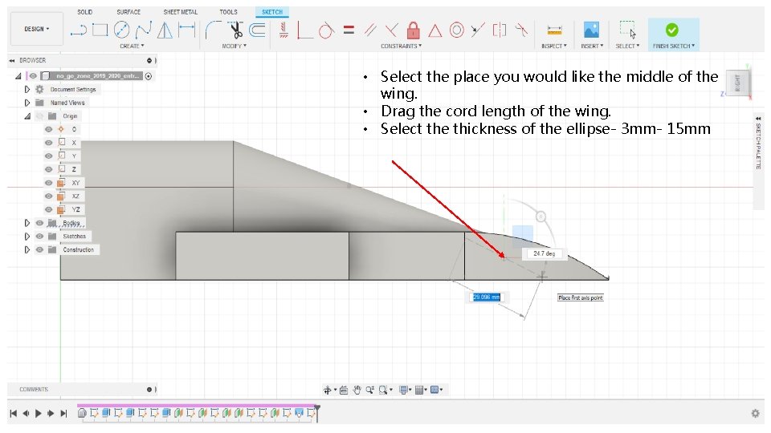Click the Zoom magnifier icon
Image resolution: width=771 pixels, height=433 pixels.
pyautogui.click(x=369, y=391)
